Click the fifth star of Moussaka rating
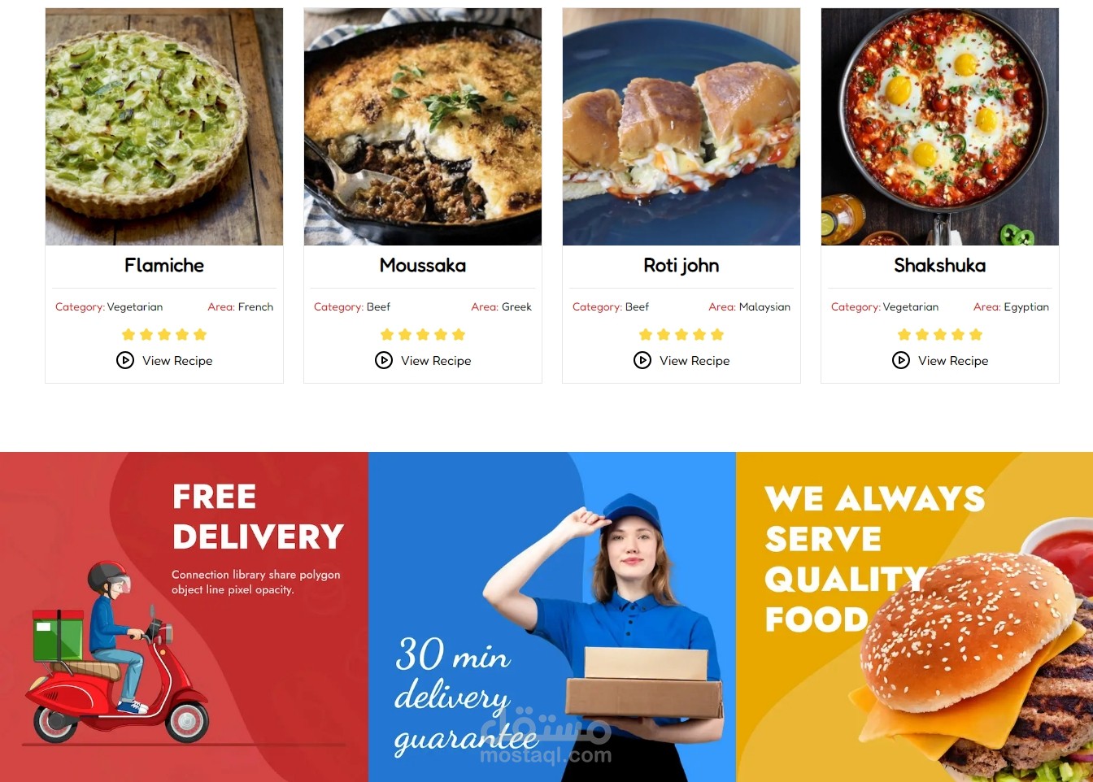This screenshot has height=782, width=1093. (x=459, y=334)
